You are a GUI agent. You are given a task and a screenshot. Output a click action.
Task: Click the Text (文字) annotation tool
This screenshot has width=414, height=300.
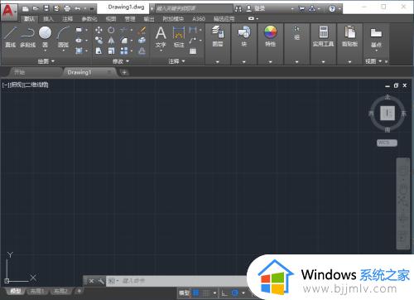161,36
